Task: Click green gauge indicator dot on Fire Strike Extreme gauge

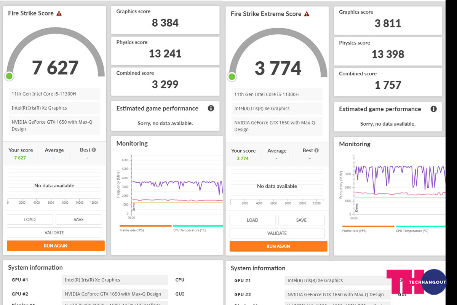Action: (x=232, y=77)
